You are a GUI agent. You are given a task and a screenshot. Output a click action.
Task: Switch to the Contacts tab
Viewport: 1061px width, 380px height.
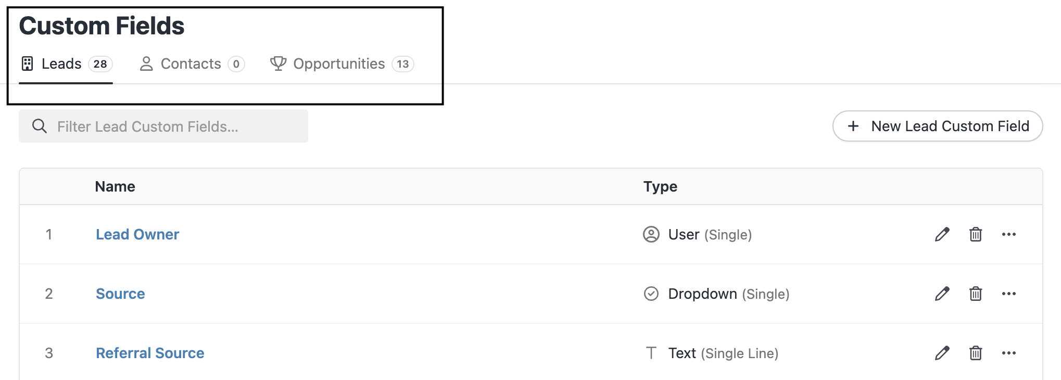192,64
